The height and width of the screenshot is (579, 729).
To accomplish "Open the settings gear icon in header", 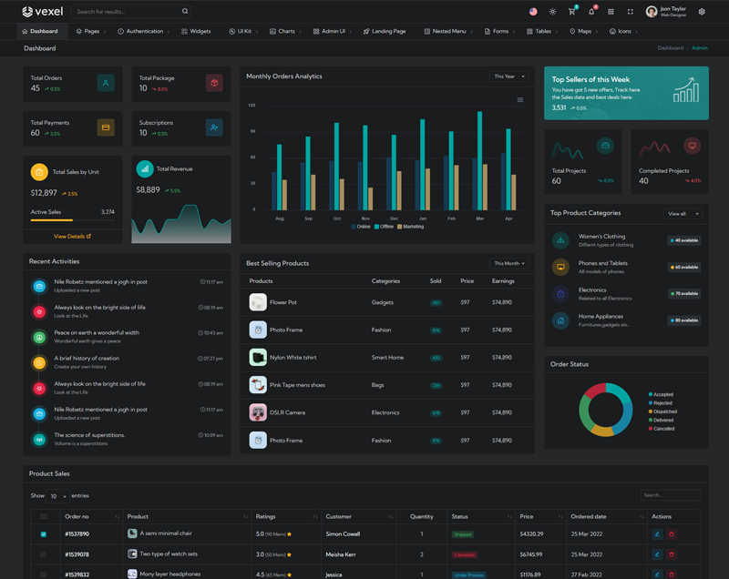I will 702,12.
